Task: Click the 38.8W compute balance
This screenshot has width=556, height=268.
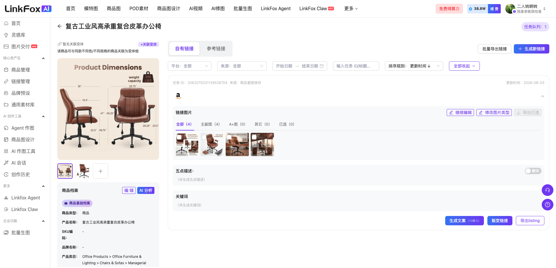Action: pyautogui.click(x=477, y=9)
